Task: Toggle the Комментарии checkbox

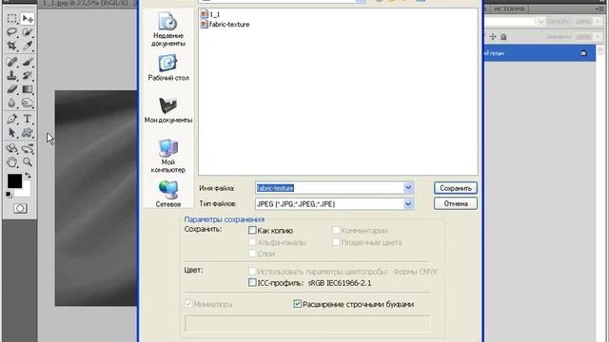Action: point(336,230)
